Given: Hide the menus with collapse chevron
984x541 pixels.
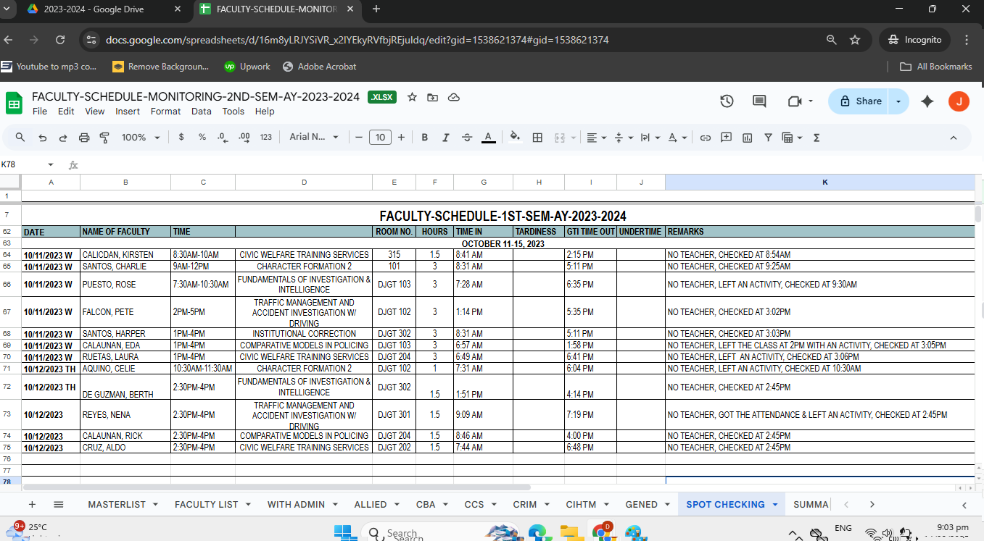Looking at the screenshot, I should click(954, 138).
